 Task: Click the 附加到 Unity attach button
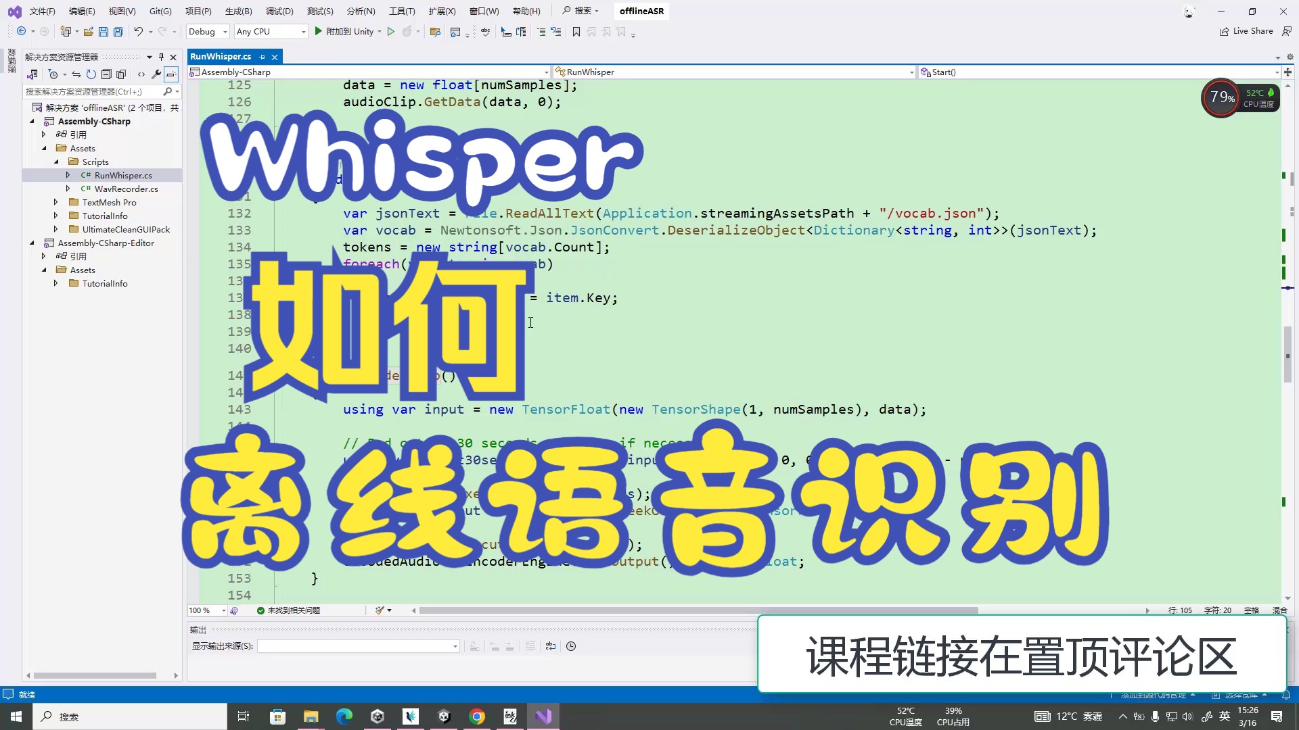(x=344, y=32)
